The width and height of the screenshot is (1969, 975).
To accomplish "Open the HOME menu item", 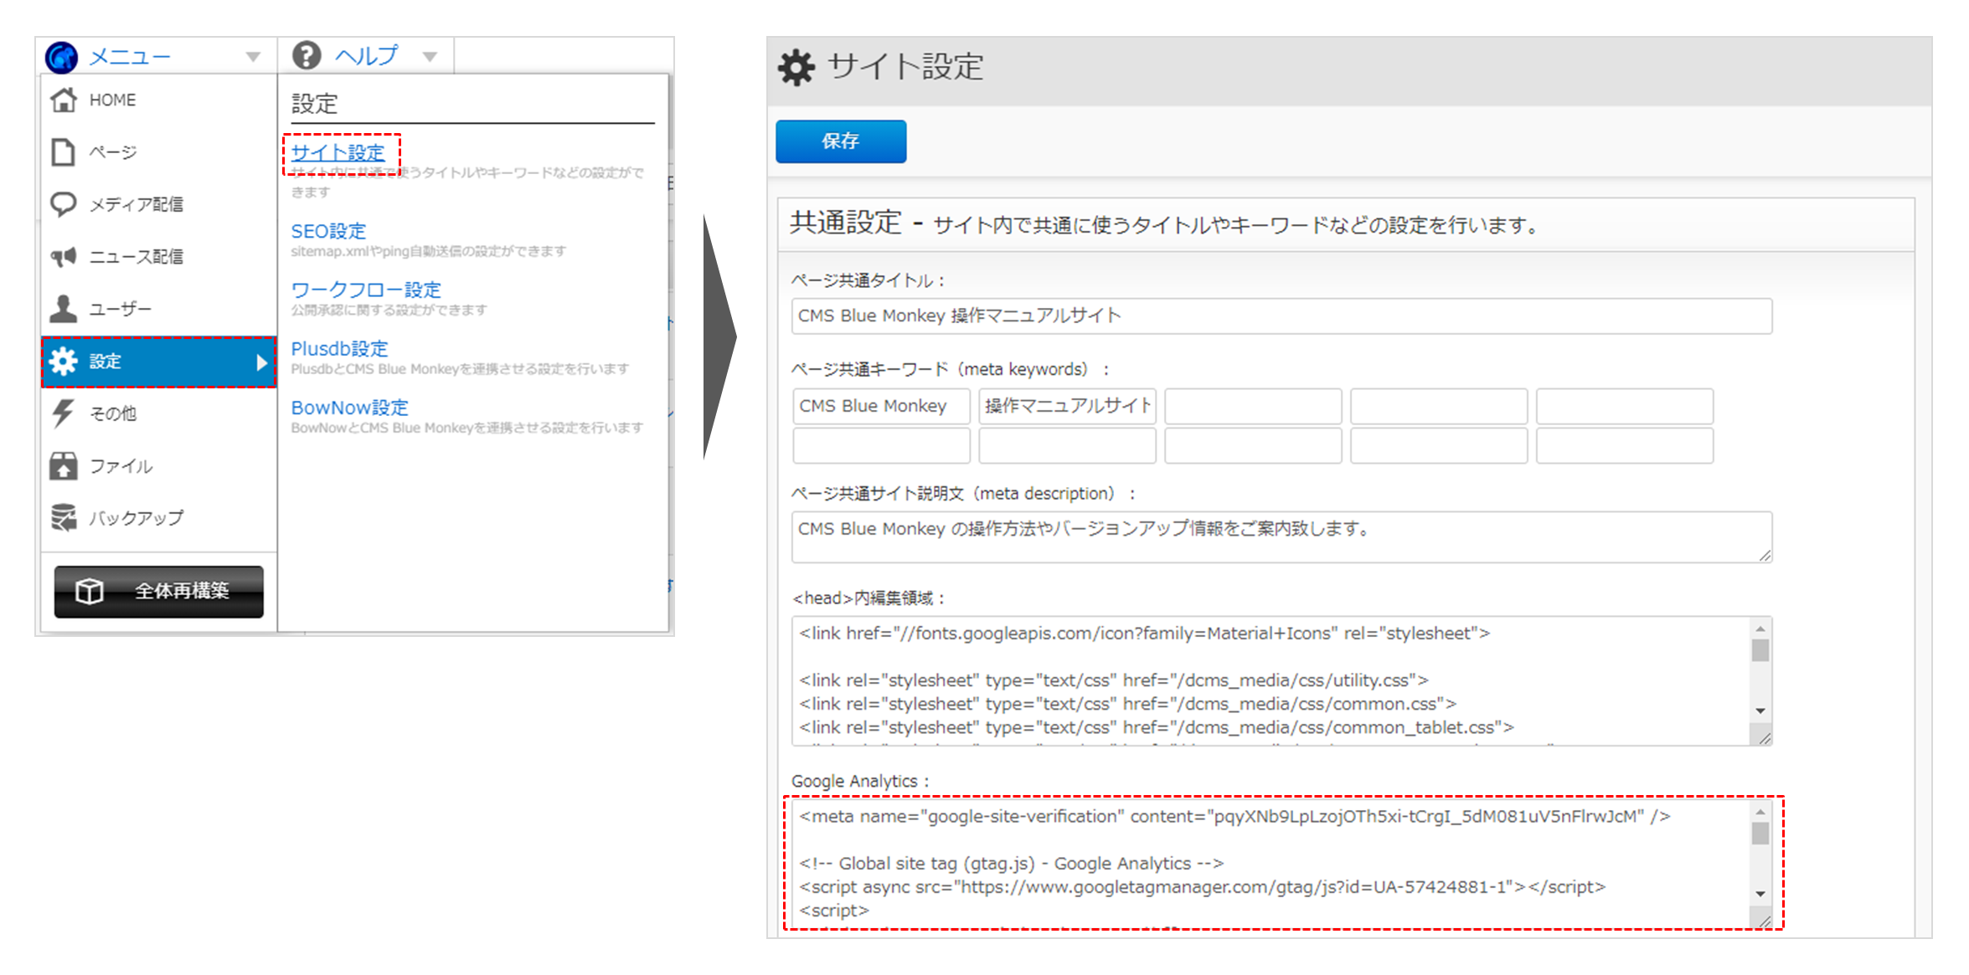I will 159,100.
